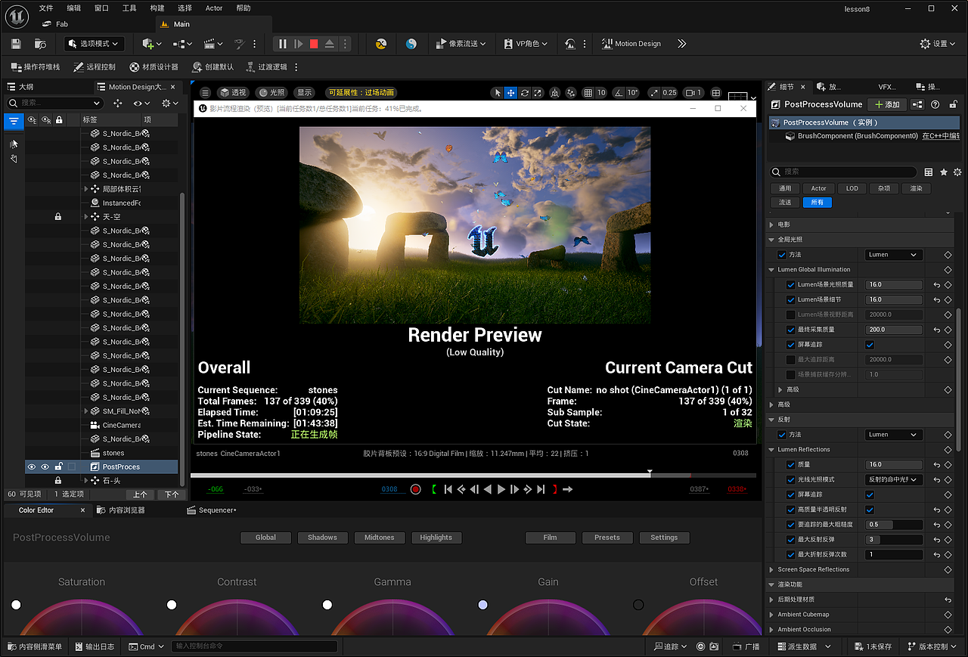Open the content browse folder icon in the toolbar

[x=40, y=44]
